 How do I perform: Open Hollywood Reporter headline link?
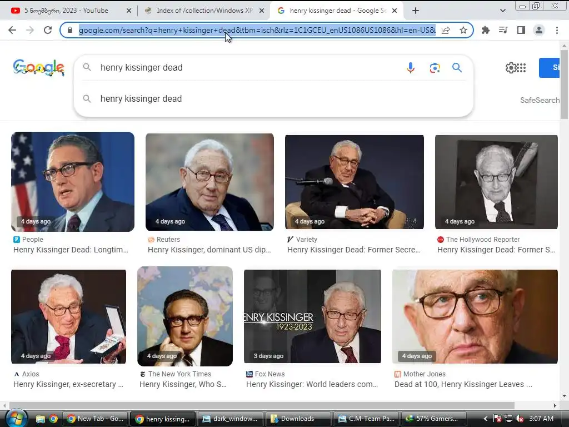coord(496,250)
